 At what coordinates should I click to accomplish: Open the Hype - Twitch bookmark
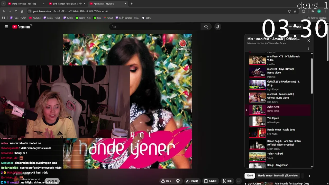click(x=18, y=18)
